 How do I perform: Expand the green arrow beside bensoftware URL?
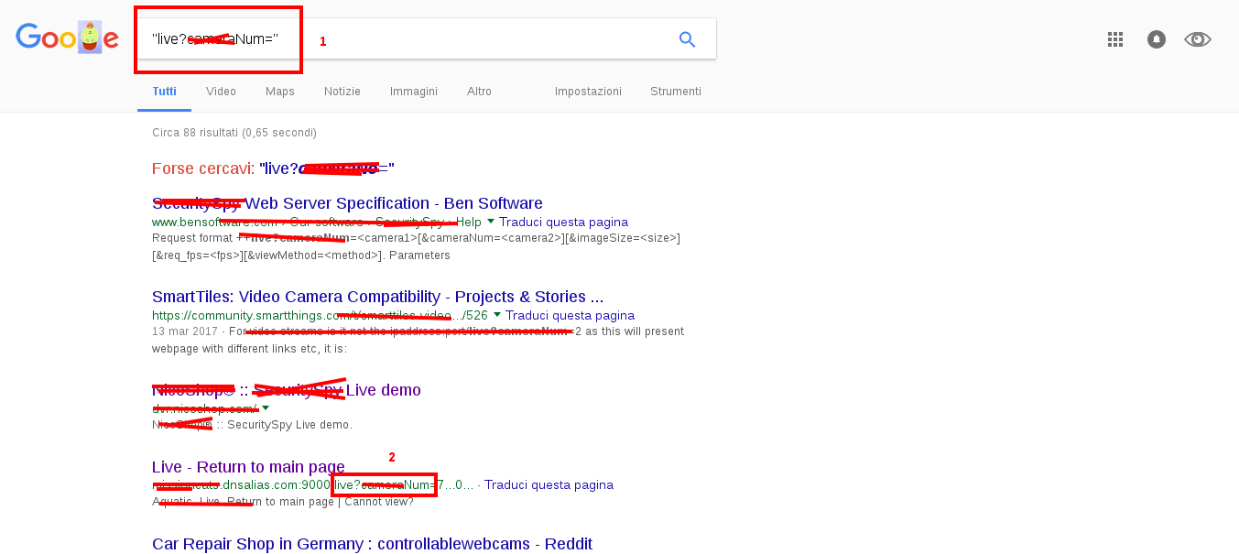click(x=491, y=222)
